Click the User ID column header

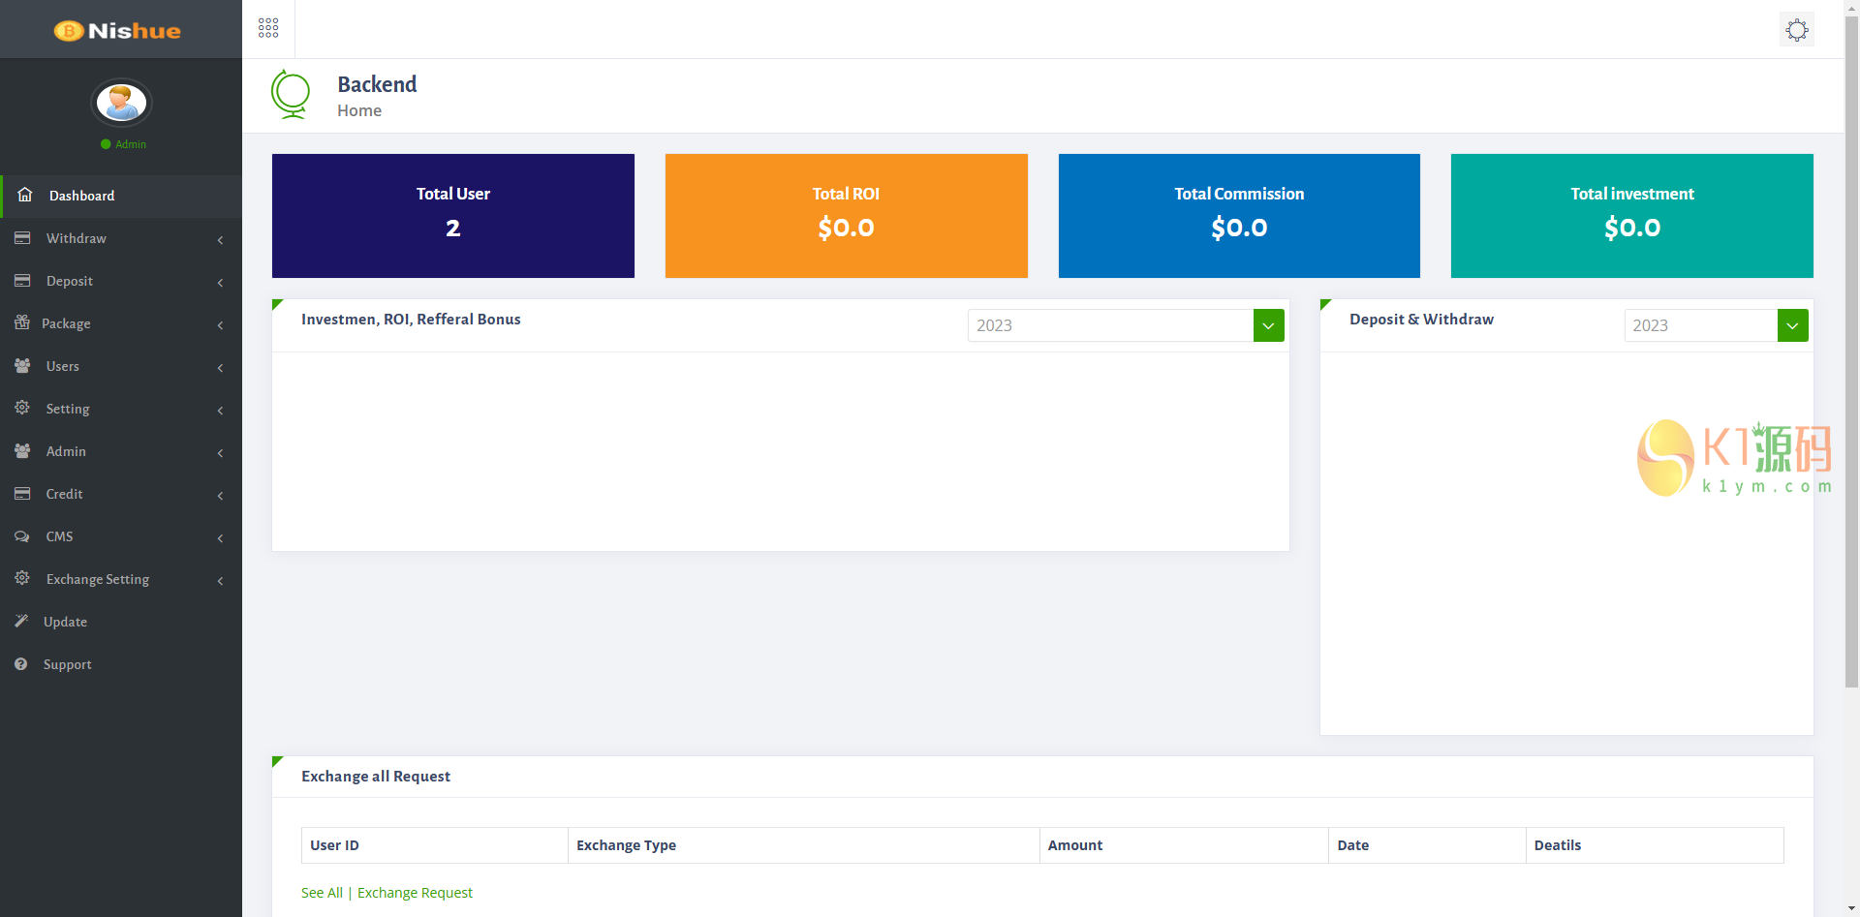[435, 845]
